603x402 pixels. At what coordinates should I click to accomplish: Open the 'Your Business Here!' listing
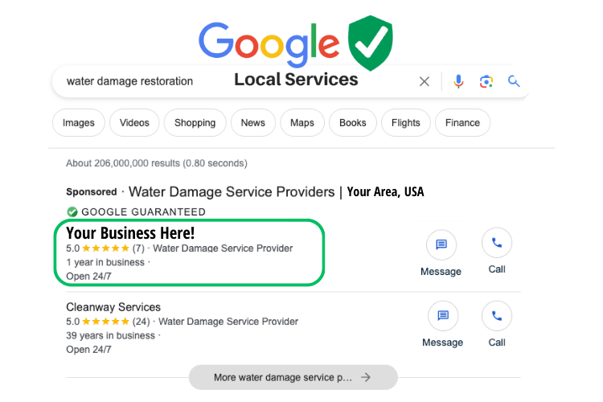coord(130,233)
